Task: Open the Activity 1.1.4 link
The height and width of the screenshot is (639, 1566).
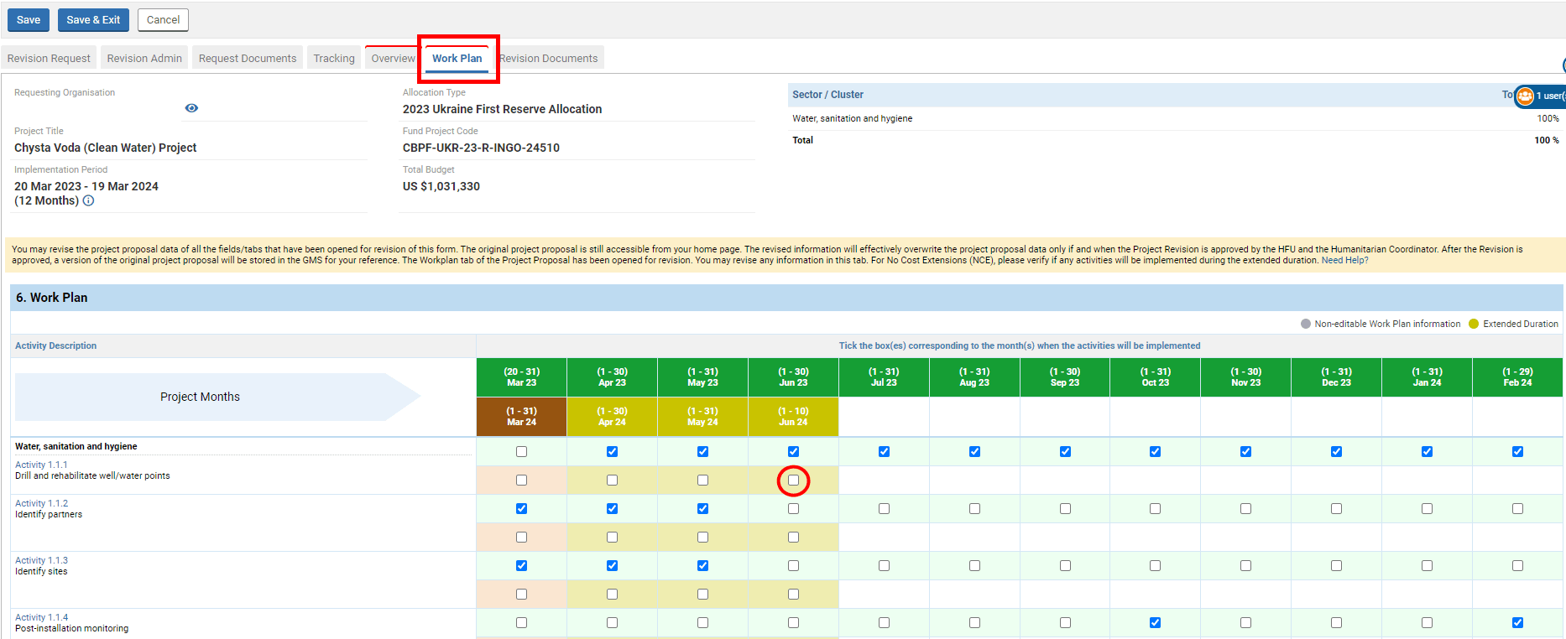Action: (x=41, y=617)
